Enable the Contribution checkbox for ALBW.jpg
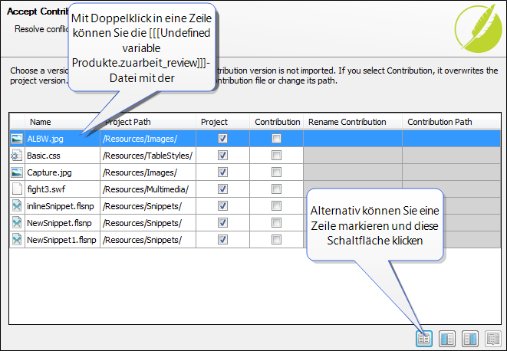 pos(276,139)
